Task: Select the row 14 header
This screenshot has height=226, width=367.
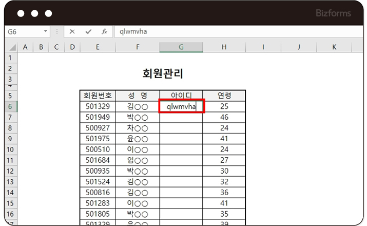Action: 10,193
